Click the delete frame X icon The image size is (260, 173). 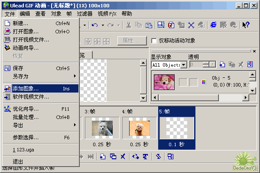[123, 157]
